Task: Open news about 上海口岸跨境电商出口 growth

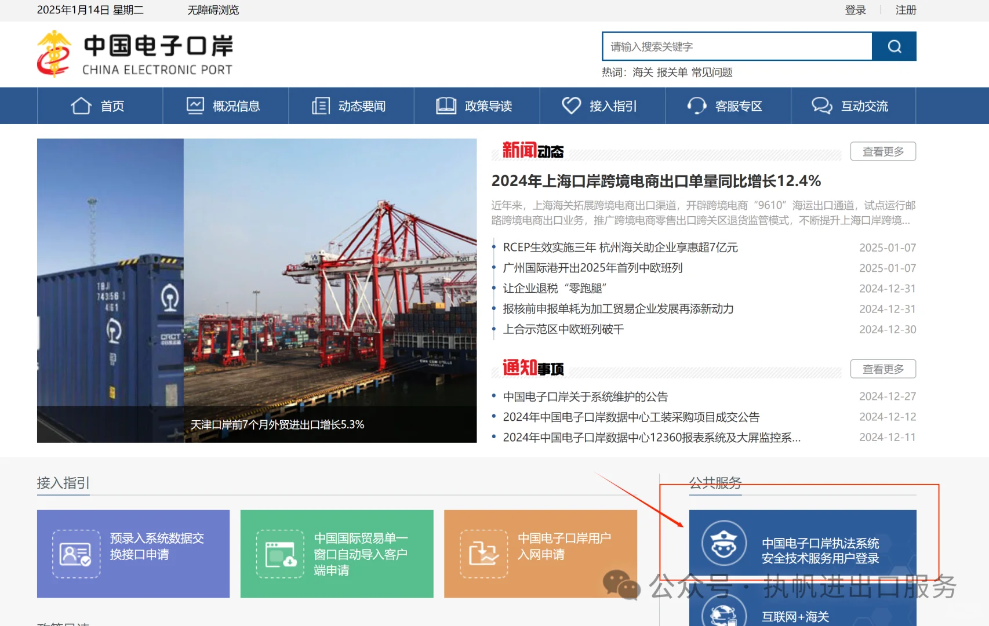Action: (x=656, y=181)
